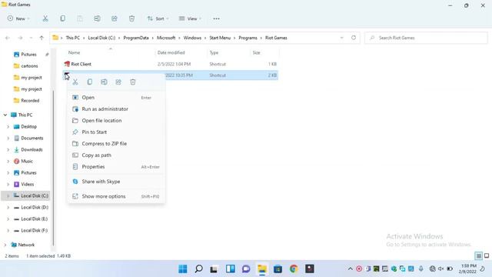Image resolution: width=492 pixels, height=277 pixels.
Task: Switch to Details view icon in the status bar
Action: 478,256
